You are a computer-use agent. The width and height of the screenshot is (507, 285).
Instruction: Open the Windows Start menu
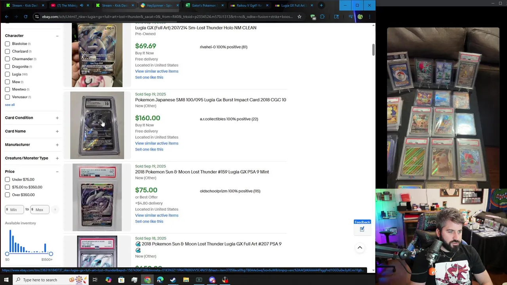point(6,280)
